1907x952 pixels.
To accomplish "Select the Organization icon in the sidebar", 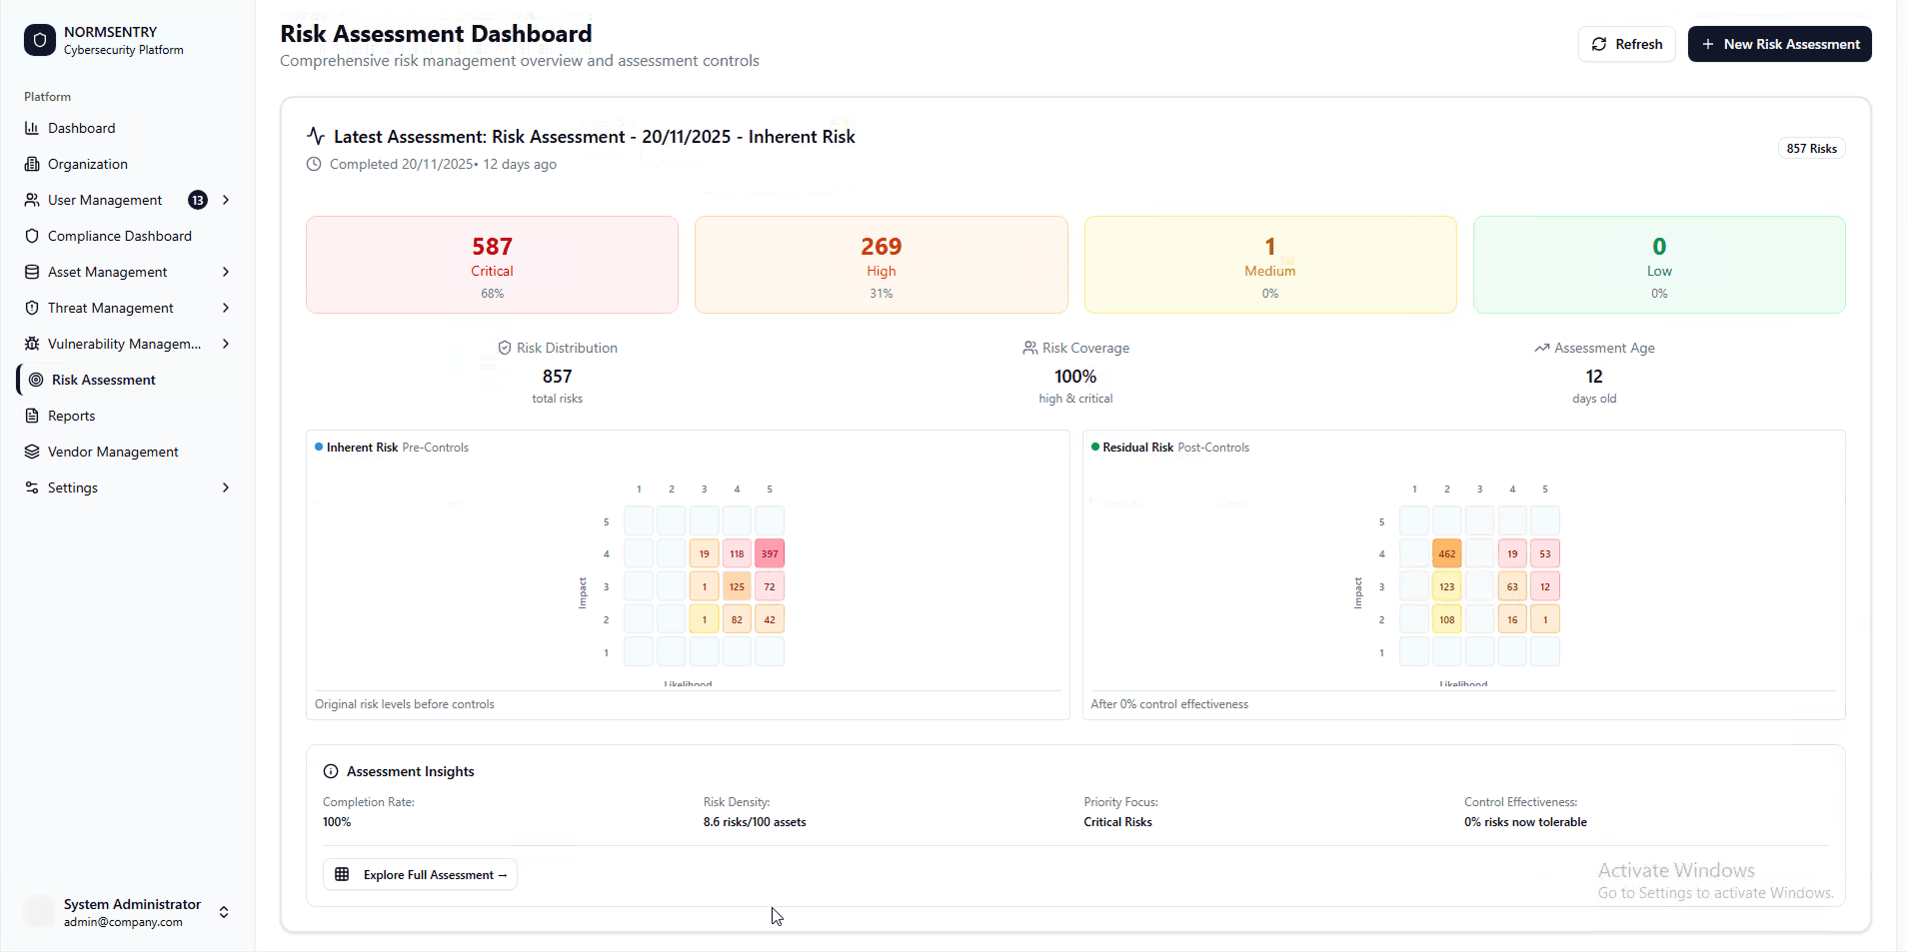I will [x=33, y=164].
